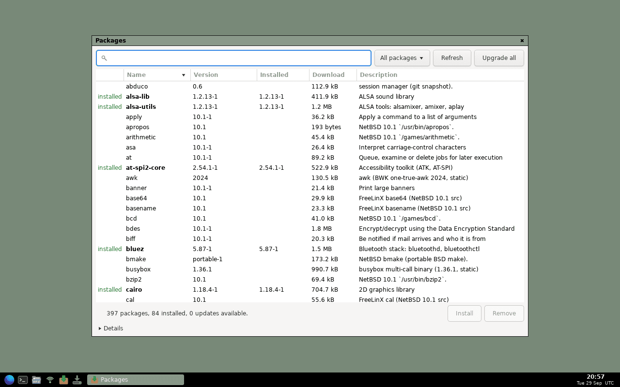Close the Packages window
The height and width of the screenshot is (387, 620).
522,41
